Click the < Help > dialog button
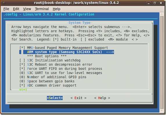Viewport: 166px width, 115px height. pyautogui.click(x=102, y=98)
